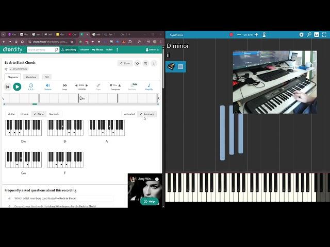This screenshot has height=247, width=330.
Task: Raise Synthesia tempo with the plus
Action: (x=256, y=34)
